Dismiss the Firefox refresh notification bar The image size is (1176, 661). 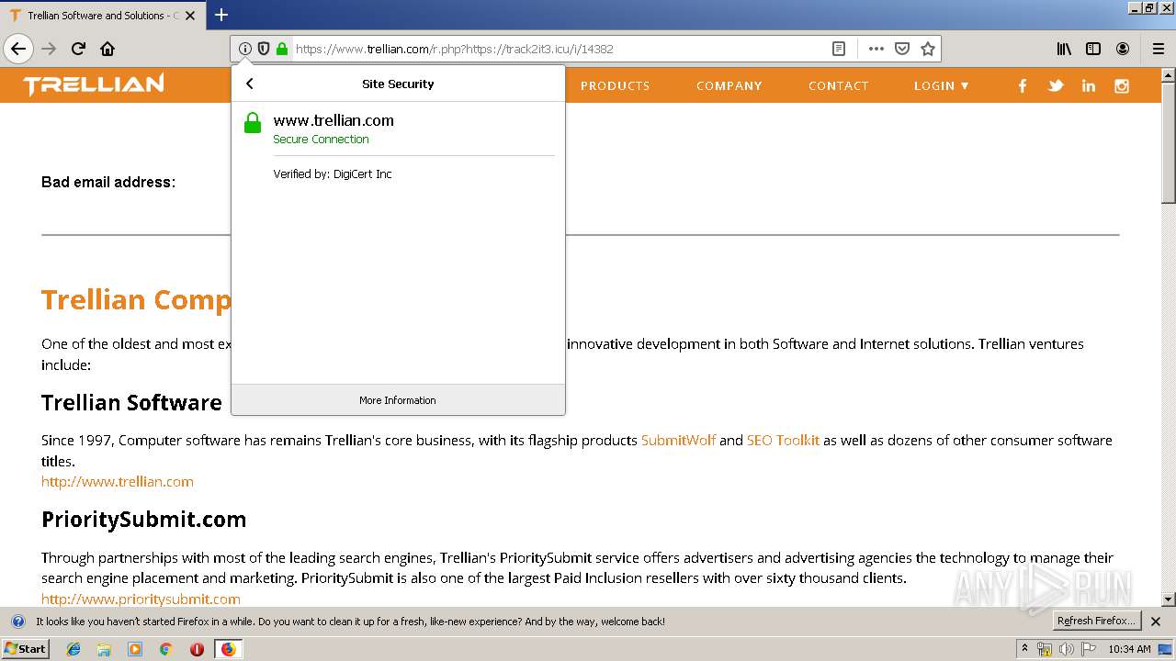(x=1156, y=622)
